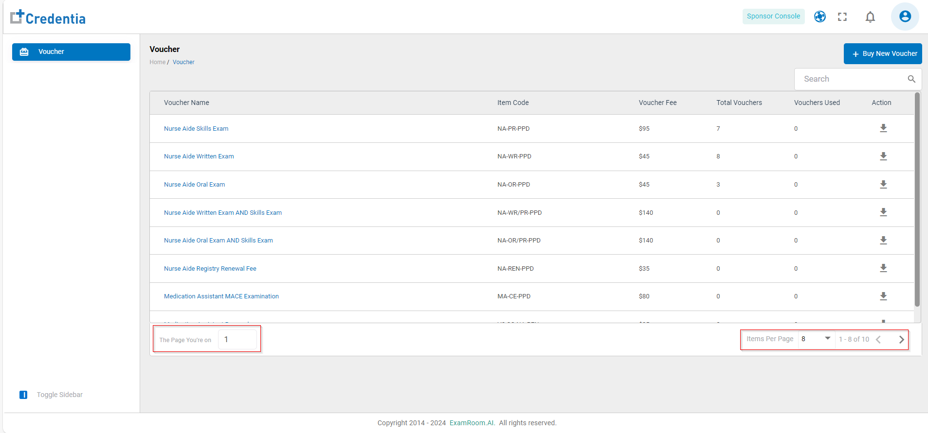Screen dimensions: 928x433
Task: Download Medication Assistant MACE Examination voucher
Action: [x=883, y=296]
